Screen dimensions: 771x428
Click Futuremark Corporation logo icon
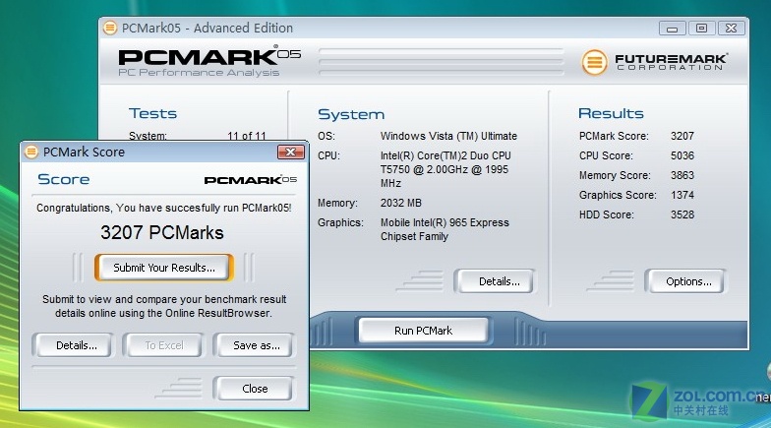[x=594, y=63]
